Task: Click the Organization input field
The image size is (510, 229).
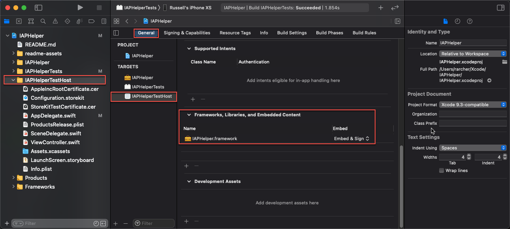Action: point(473,114)
